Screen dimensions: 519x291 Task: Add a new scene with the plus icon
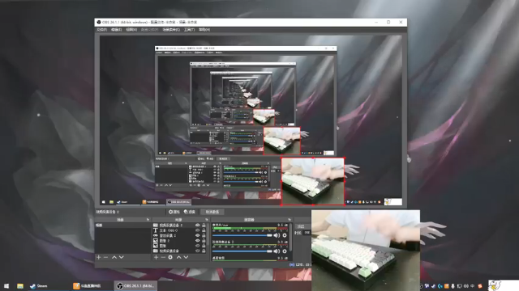click(98, 257)
